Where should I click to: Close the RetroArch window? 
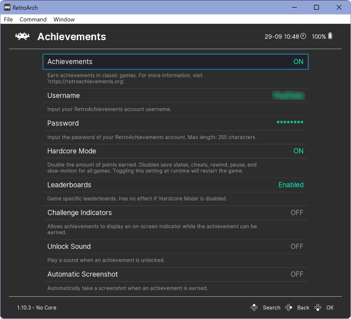339,8
